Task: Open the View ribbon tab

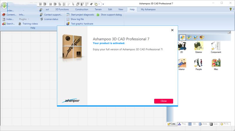Action: coord(121,9)
